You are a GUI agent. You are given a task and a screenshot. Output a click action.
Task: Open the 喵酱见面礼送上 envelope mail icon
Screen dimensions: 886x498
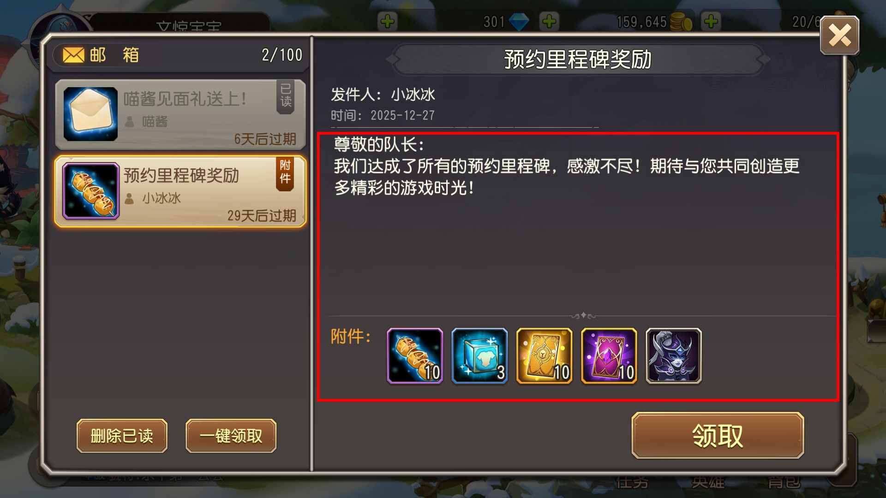90,114
